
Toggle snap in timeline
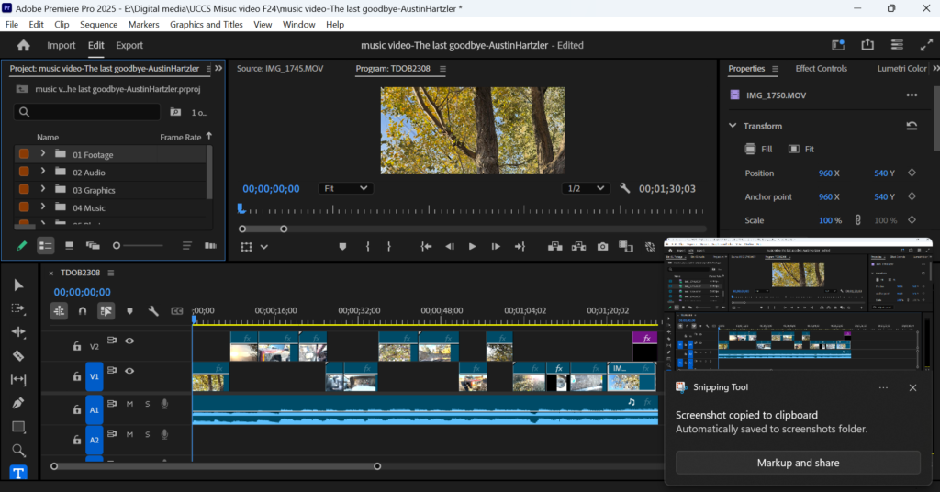click(x=83, y=311)
